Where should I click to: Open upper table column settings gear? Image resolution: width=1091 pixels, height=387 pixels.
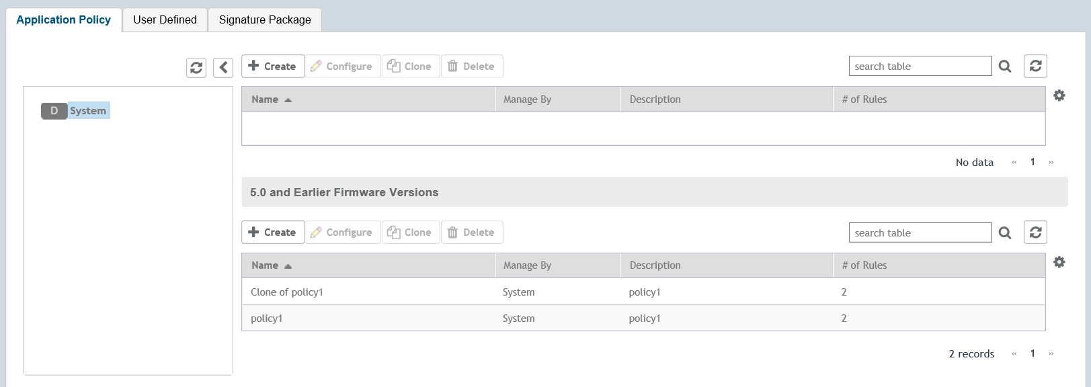[1059, 95]
